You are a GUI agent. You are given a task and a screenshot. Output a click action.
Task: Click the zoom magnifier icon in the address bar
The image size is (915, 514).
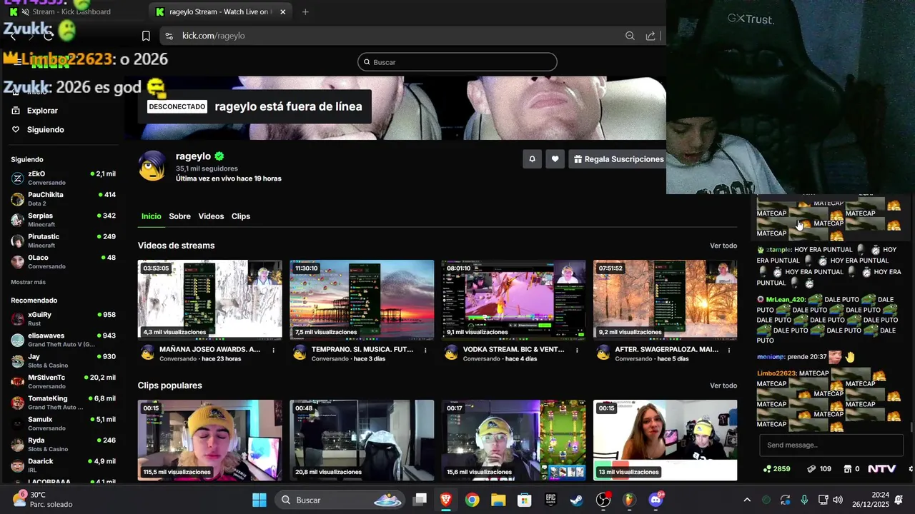click(630, 36)
